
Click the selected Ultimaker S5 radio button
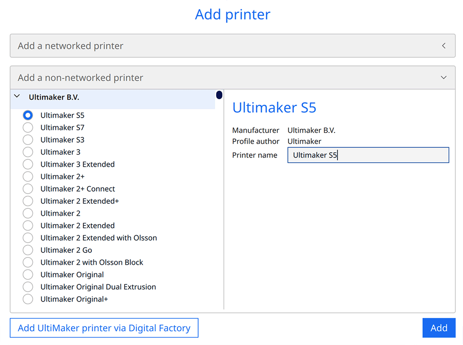(x=28, y=115)
